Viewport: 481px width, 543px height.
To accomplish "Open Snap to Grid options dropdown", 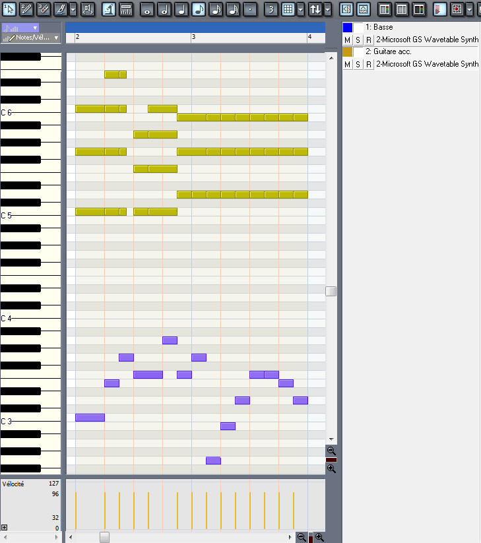I will (301, 10).
